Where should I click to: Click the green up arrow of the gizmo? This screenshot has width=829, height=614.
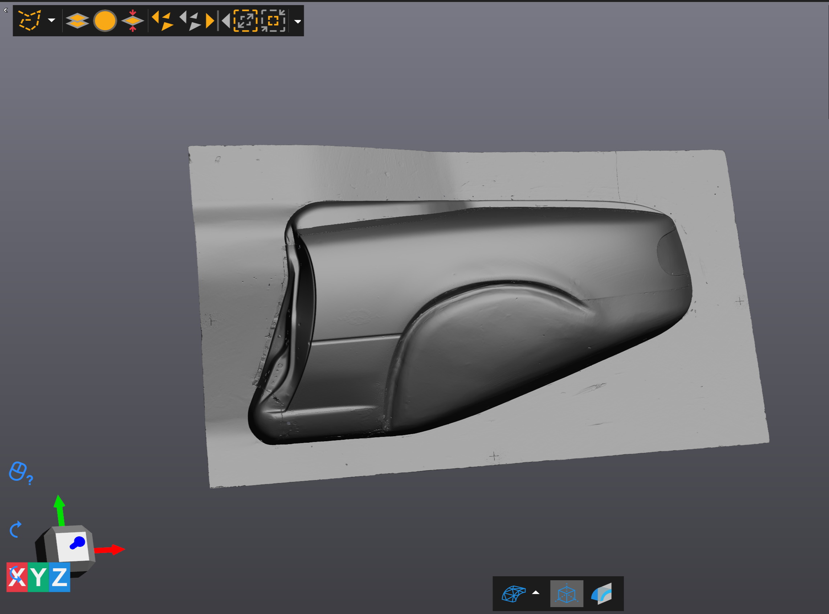60,510
